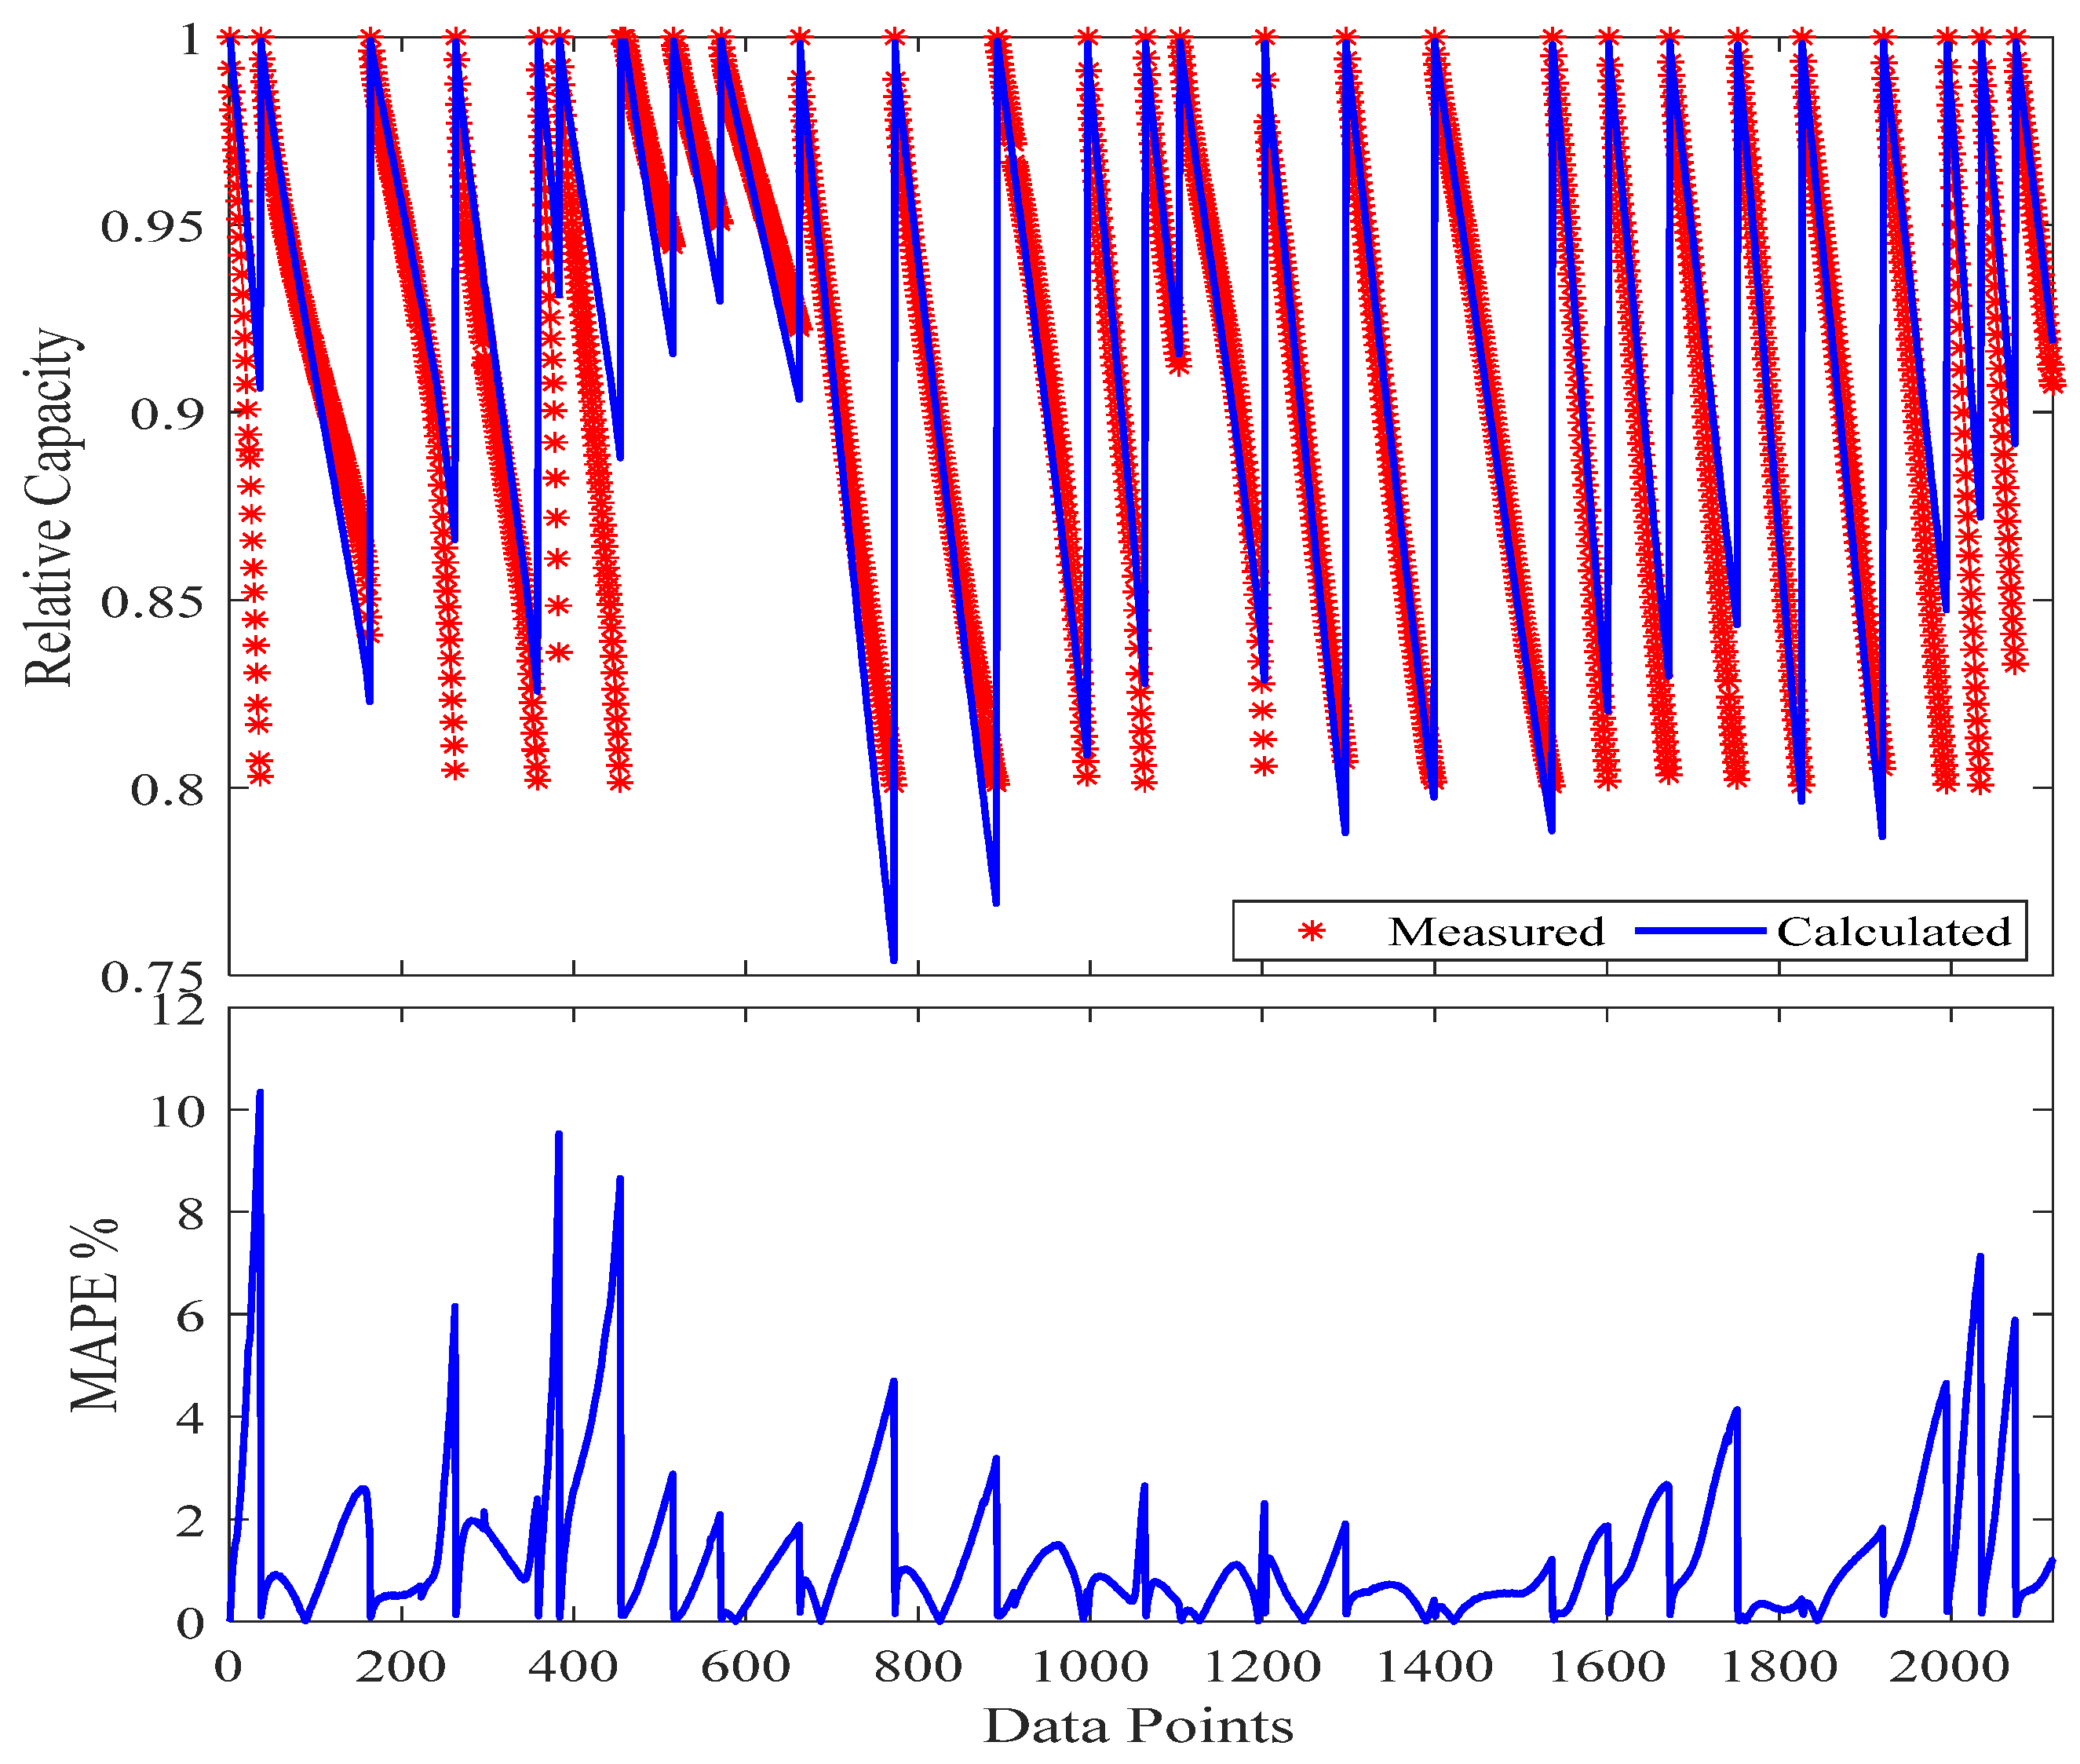Viewport: 2080px width, 1764px height.
Task: Click the highest MAPE peak above 10
Action: (260, 1093)
